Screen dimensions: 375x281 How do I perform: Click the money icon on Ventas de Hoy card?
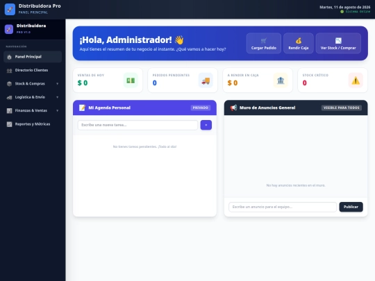click(131, 80)
